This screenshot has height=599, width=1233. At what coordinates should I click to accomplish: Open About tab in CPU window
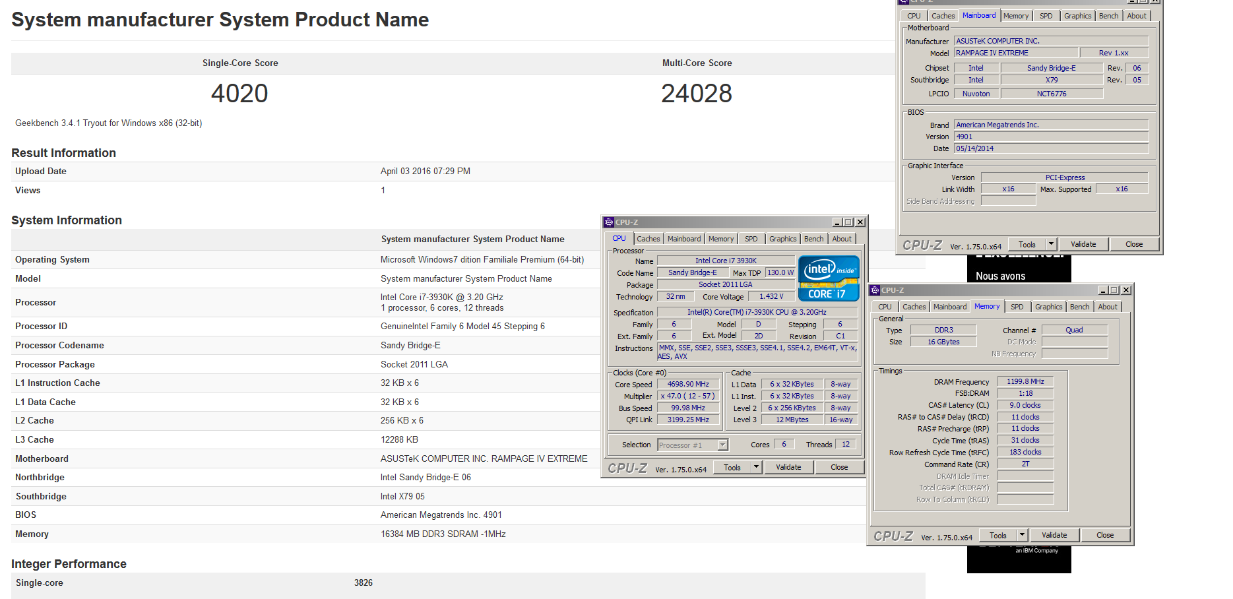pyautogui.click(x=842, y=239)
